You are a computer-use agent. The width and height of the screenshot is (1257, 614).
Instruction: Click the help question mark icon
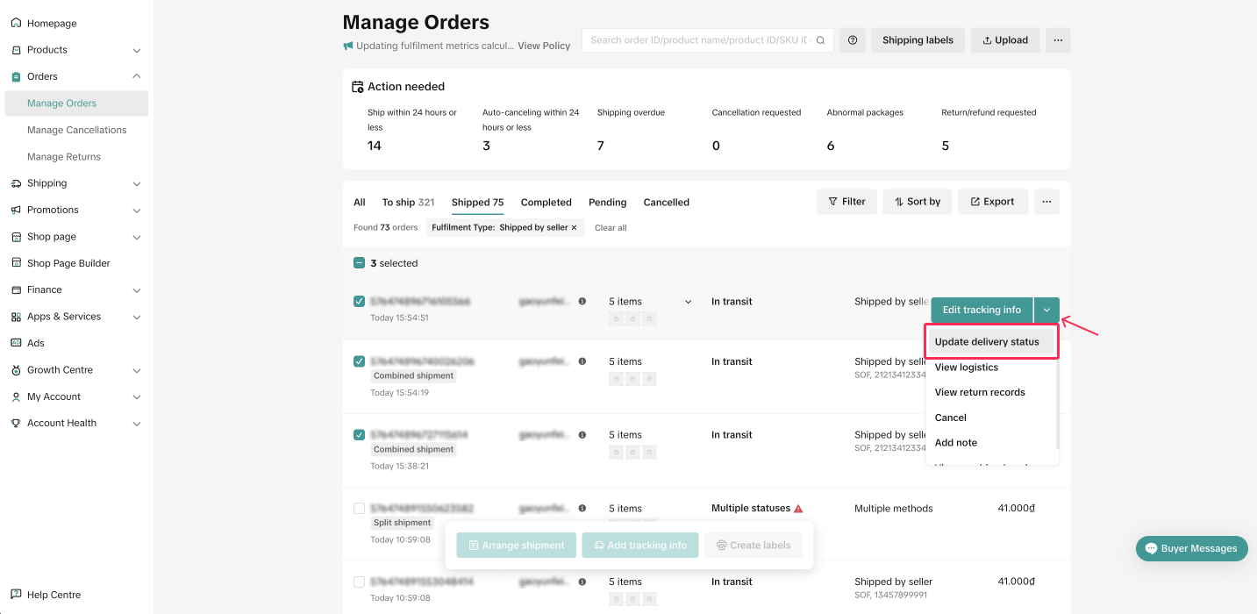pyautogui.click(x=852, y=40)
